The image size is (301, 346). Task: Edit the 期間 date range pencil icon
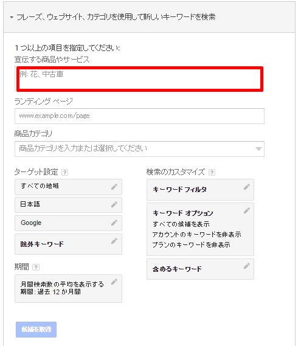coord(114,282)
